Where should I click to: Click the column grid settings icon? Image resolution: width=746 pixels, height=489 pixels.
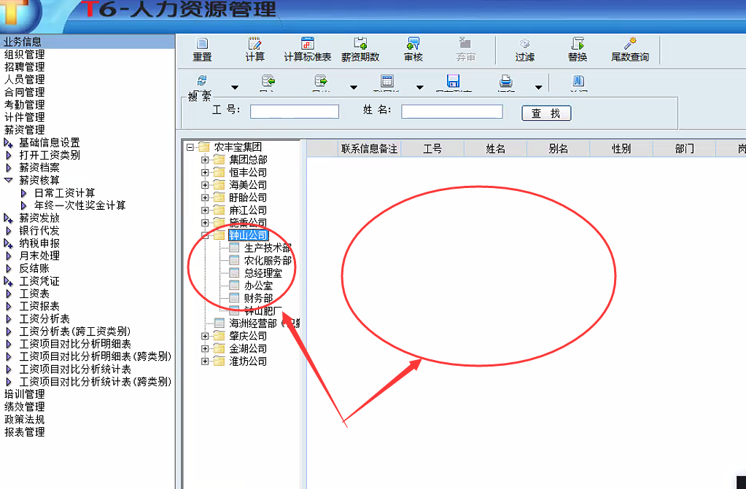pos(387,80)
